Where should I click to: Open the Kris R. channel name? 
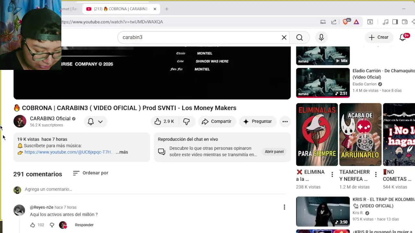coord(358,213)
